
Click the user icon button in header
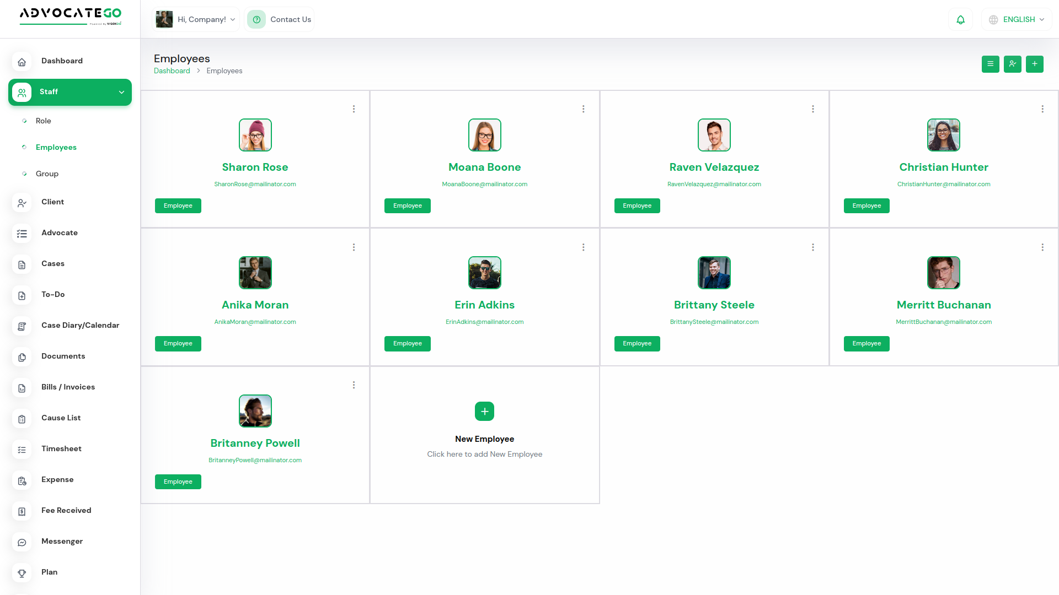tap(1012, 64)
